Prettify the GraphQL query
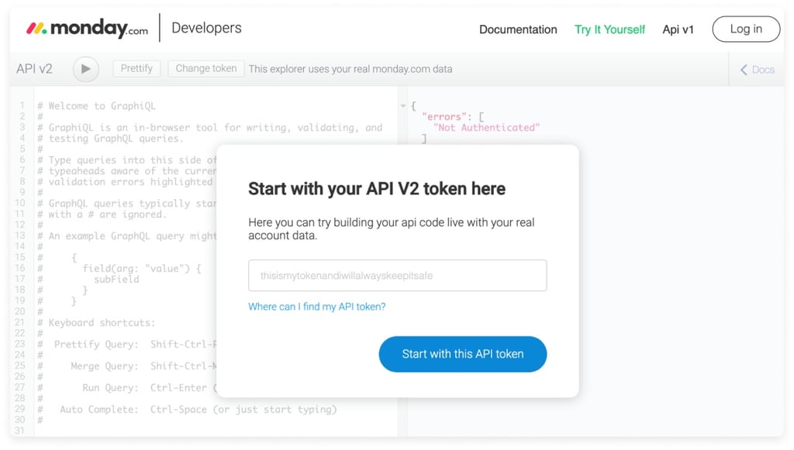Viewport: 794px width, 450px height. pyautogui.click(x=136, y=68)
